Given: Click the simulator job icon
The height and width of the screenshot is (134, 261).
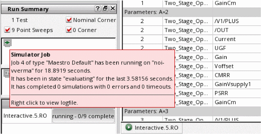Looking at the screenshot, I should tap(7, 42).
